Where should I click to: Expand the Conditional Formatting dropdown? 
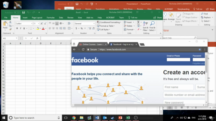point(120,22)
